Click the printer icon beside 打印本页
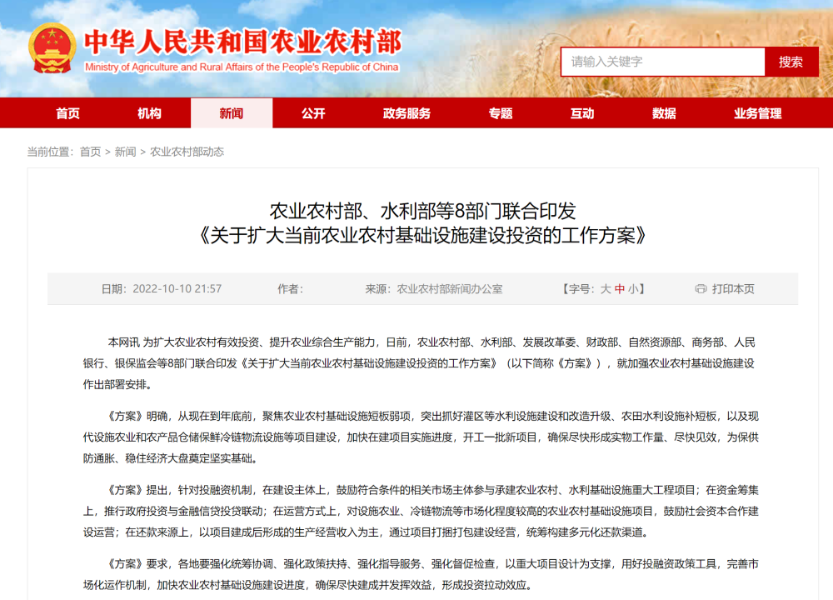The width and height of the screenshot is (833, 600). (x=701, y=289)
